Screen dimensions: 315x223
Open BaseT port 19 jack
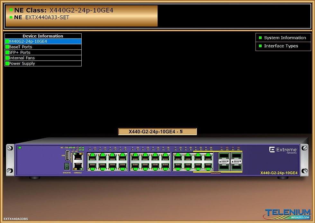point(188,157)
